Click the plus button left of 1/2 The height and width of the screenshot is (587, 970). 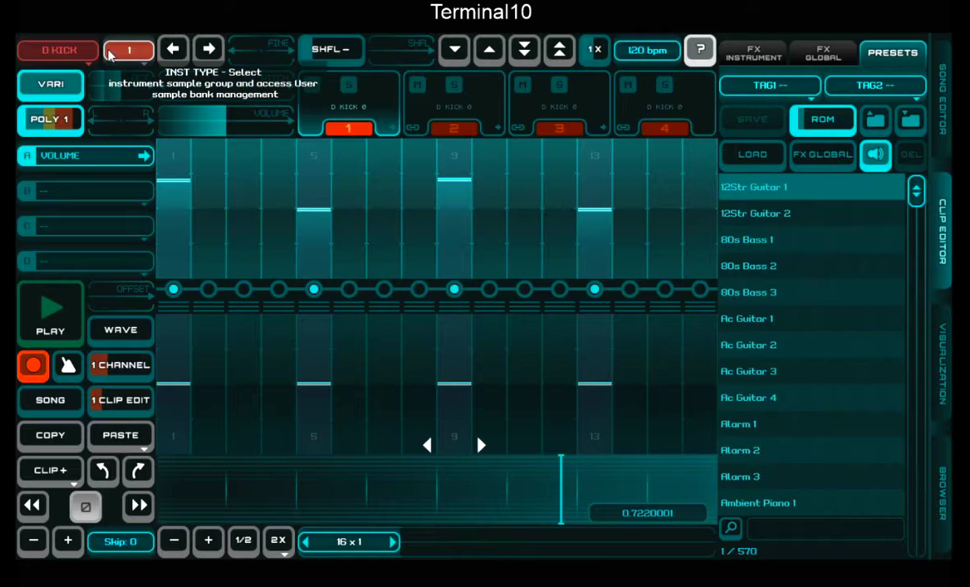209,541
